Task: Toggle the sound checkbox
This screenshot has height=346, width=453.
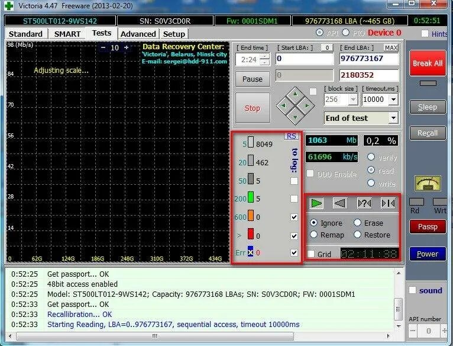Action: tap(413, 290)
